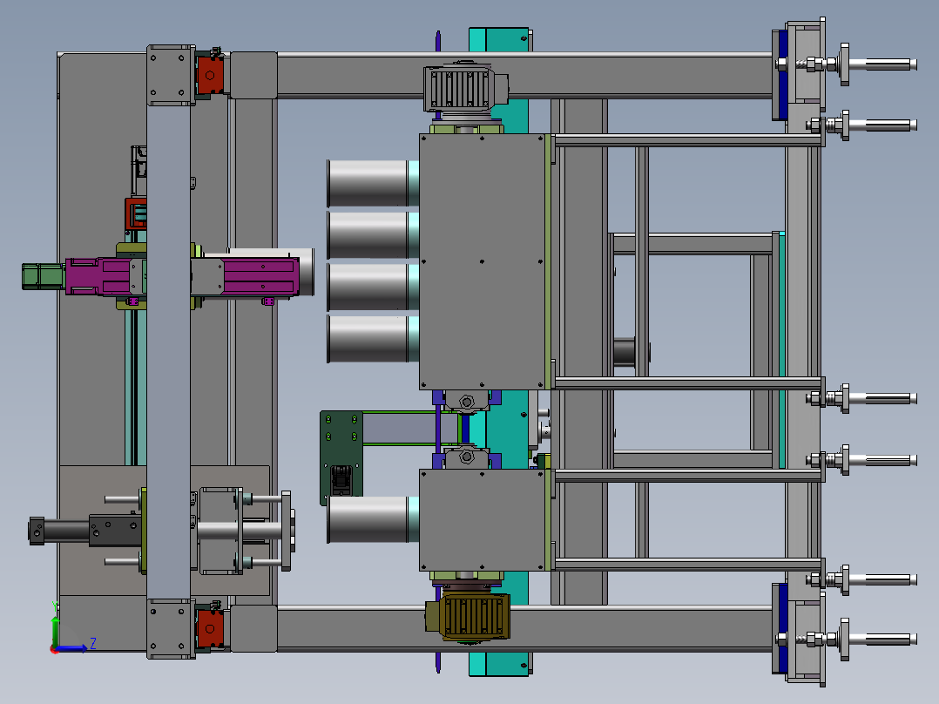Select the smaller lower gray cover plate

(x=482, y=520)
